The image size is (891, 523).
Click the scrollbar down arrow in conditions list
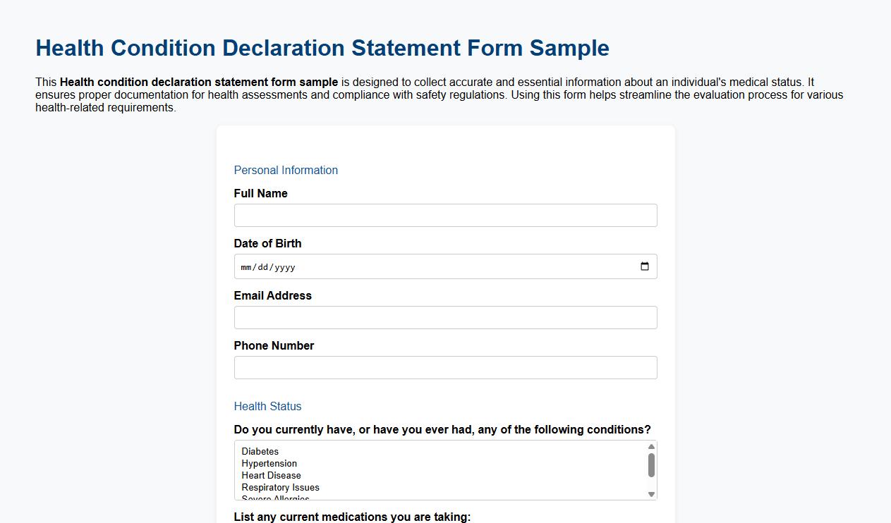pyautogui.click(x=650, y=495)
